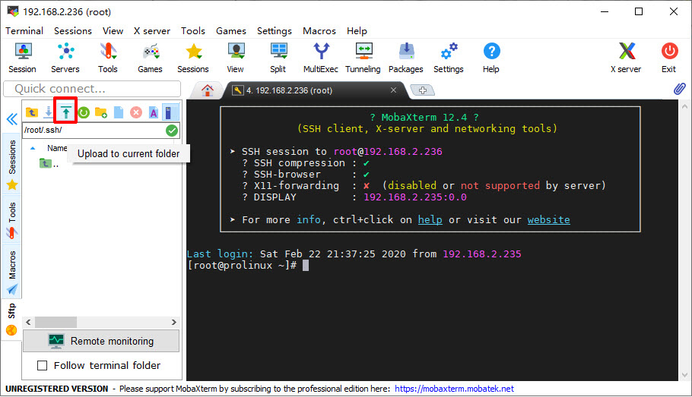Open the Sessions menu
692x397 pixels.
[x=72, y=31]
